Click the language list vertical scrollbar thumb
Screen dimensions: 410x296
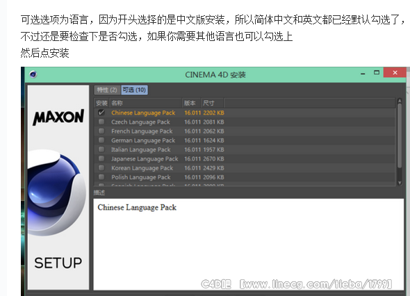[400, 136]
